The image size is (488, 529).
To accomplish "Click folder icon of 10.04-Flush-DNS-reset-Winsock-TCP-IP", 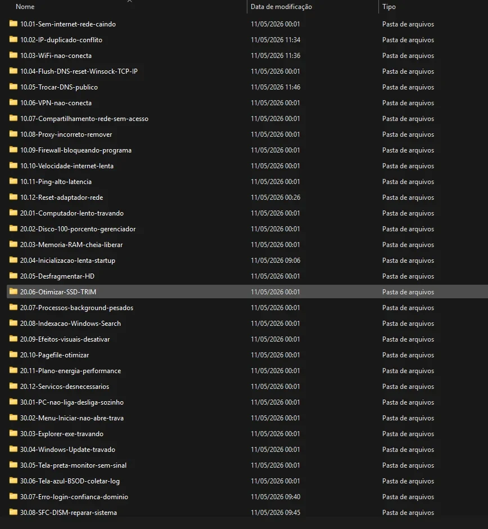I will tap(13, 71).
